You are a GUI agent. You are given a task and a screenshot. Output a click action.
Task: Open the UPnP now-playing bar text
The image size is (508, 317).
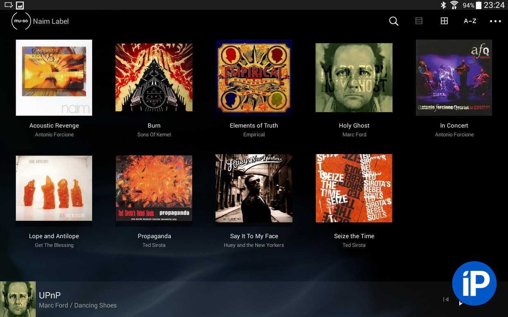(x=78, y=300)
